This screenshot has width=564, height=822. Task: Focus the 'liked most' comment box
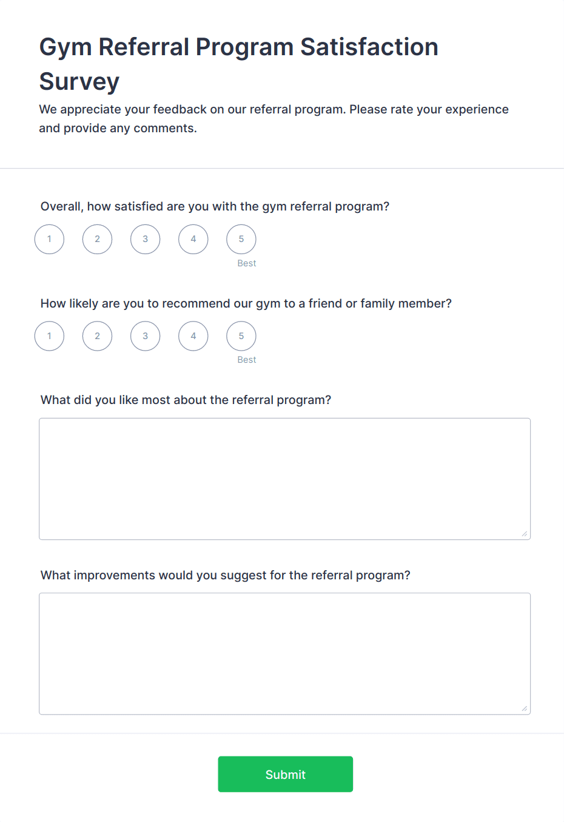click(x=284, y=478)
